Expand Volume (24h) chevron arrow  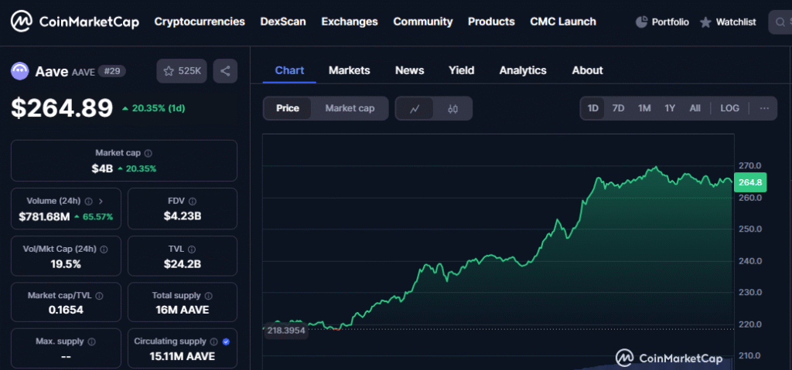click(101, 201)
